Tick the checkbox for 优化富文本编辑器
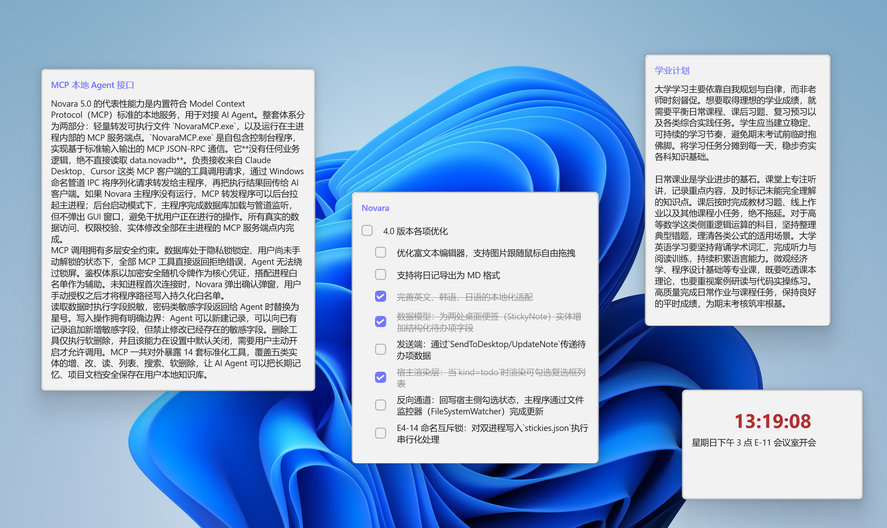This screenshot has width=887, height=528. coord(381,253)
